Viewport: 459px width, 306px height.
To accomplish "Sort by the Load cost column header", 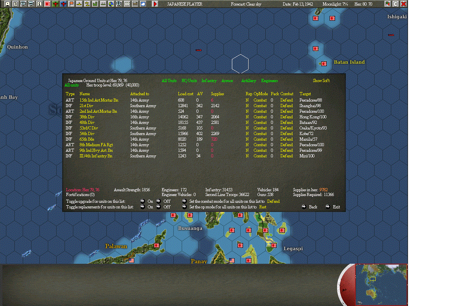I will (x=185, y=94).
